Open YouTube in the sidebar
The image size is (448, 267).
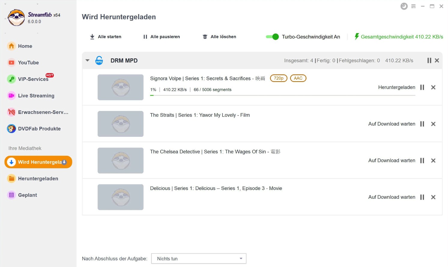[28, 63]
